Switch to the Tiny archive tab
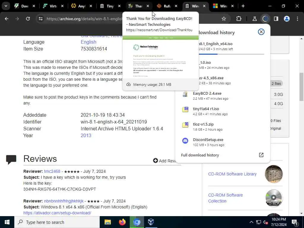Image resolution: width=304 pixels, height=228 pixels. [x=110, y=6]
